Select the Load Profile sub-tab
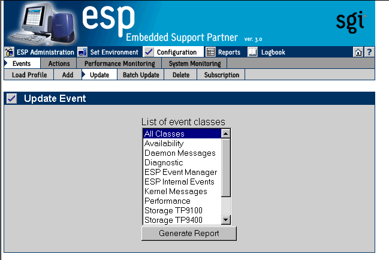The width and height of the screenshot is (389, 260). pos(29,75)
